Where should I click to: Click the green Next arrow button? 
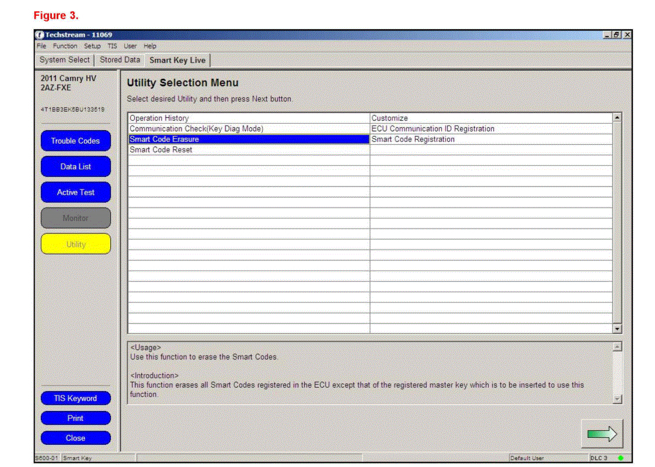click(602, 434)
